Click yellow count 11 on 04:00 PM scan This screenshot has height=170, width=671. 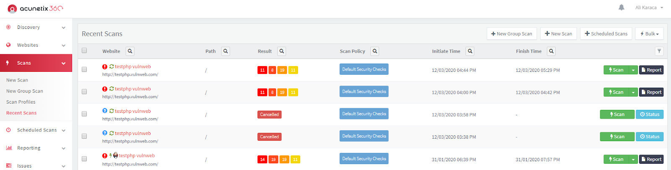point(293,92)
